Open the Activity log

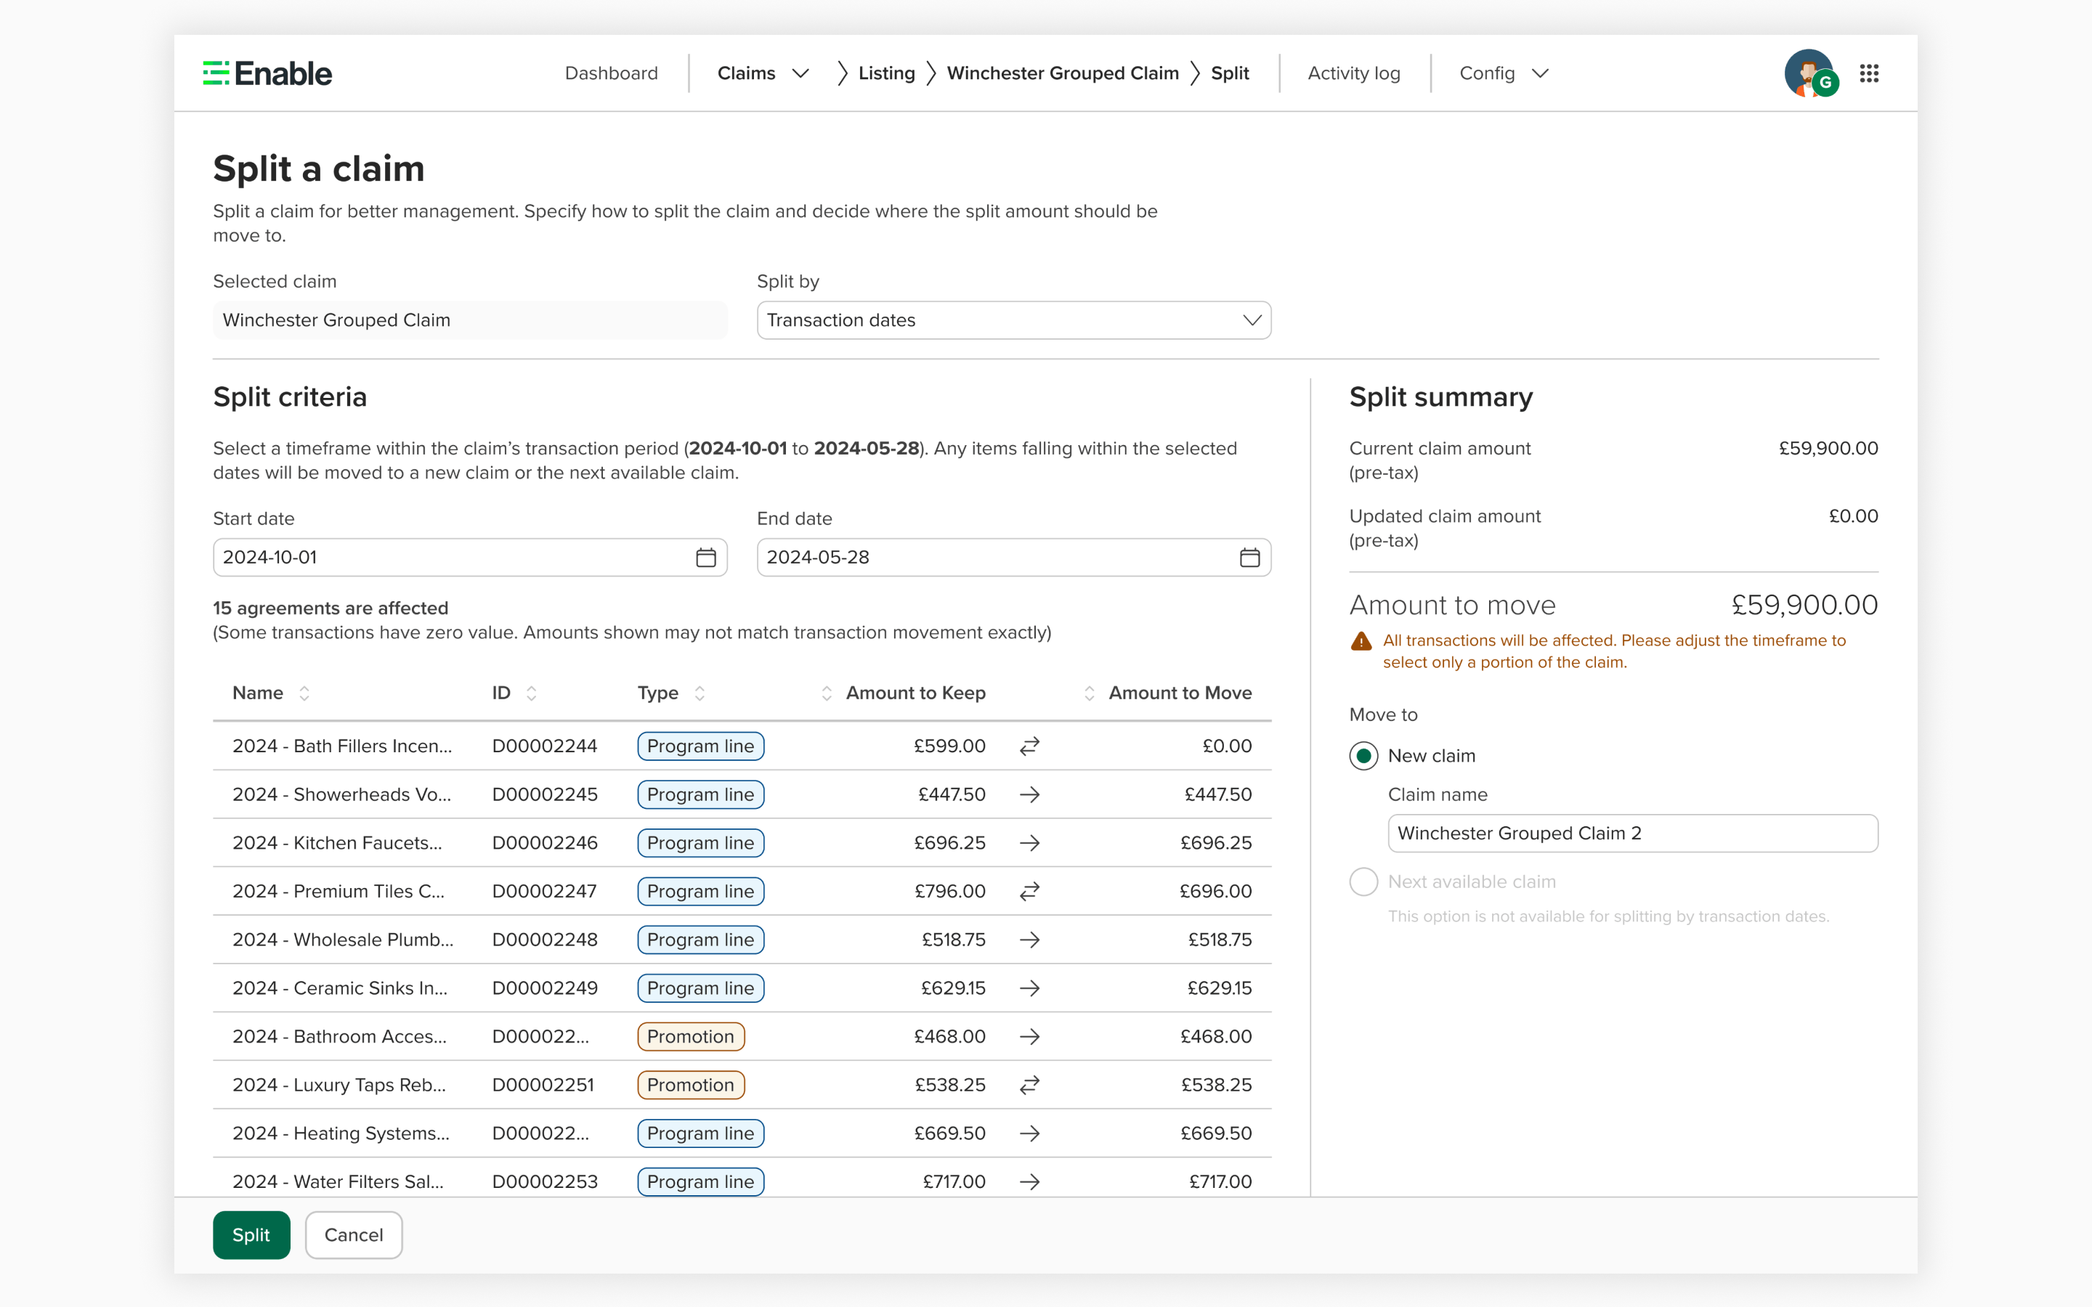click(x=1353, y=73)
